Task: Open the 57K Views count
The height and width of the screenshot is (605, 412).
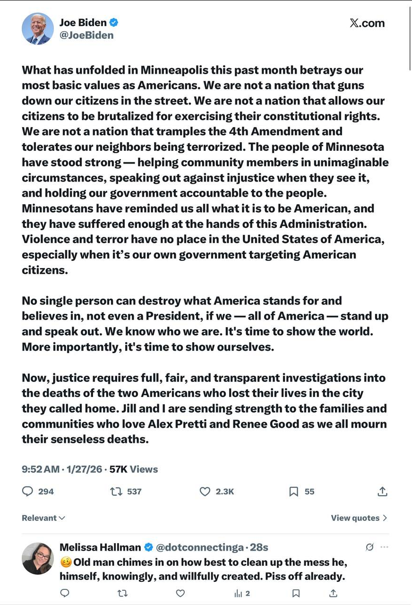Action: coord(134,469)
